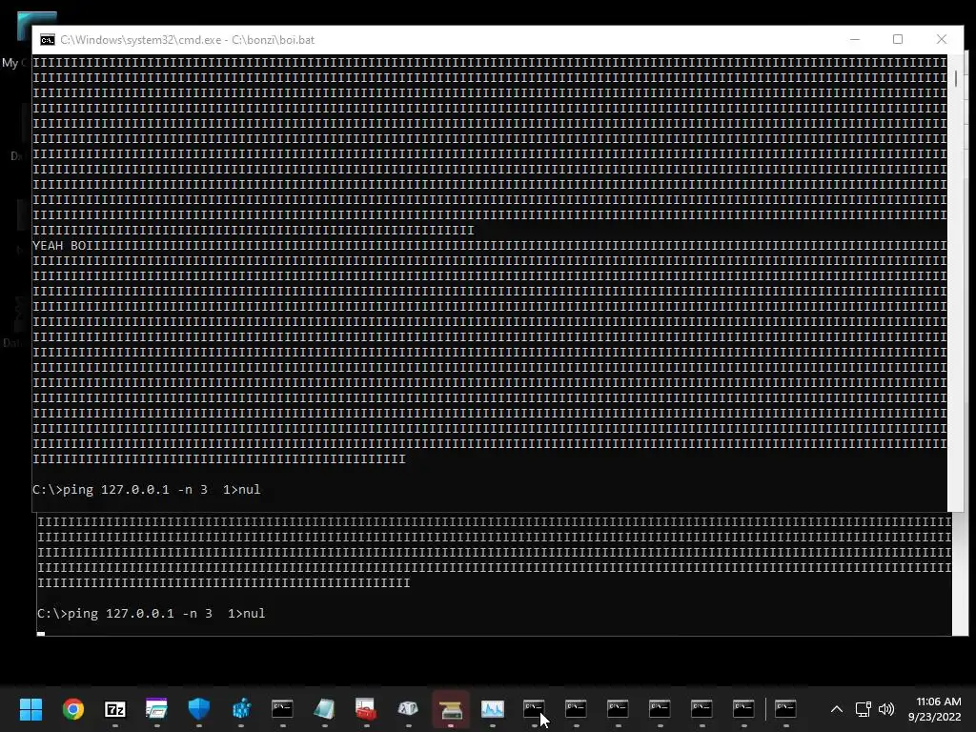This screenshot has height=732, width=976.
Task: Open the notepad taskbar icon
Action: click(x=325, y=709)
